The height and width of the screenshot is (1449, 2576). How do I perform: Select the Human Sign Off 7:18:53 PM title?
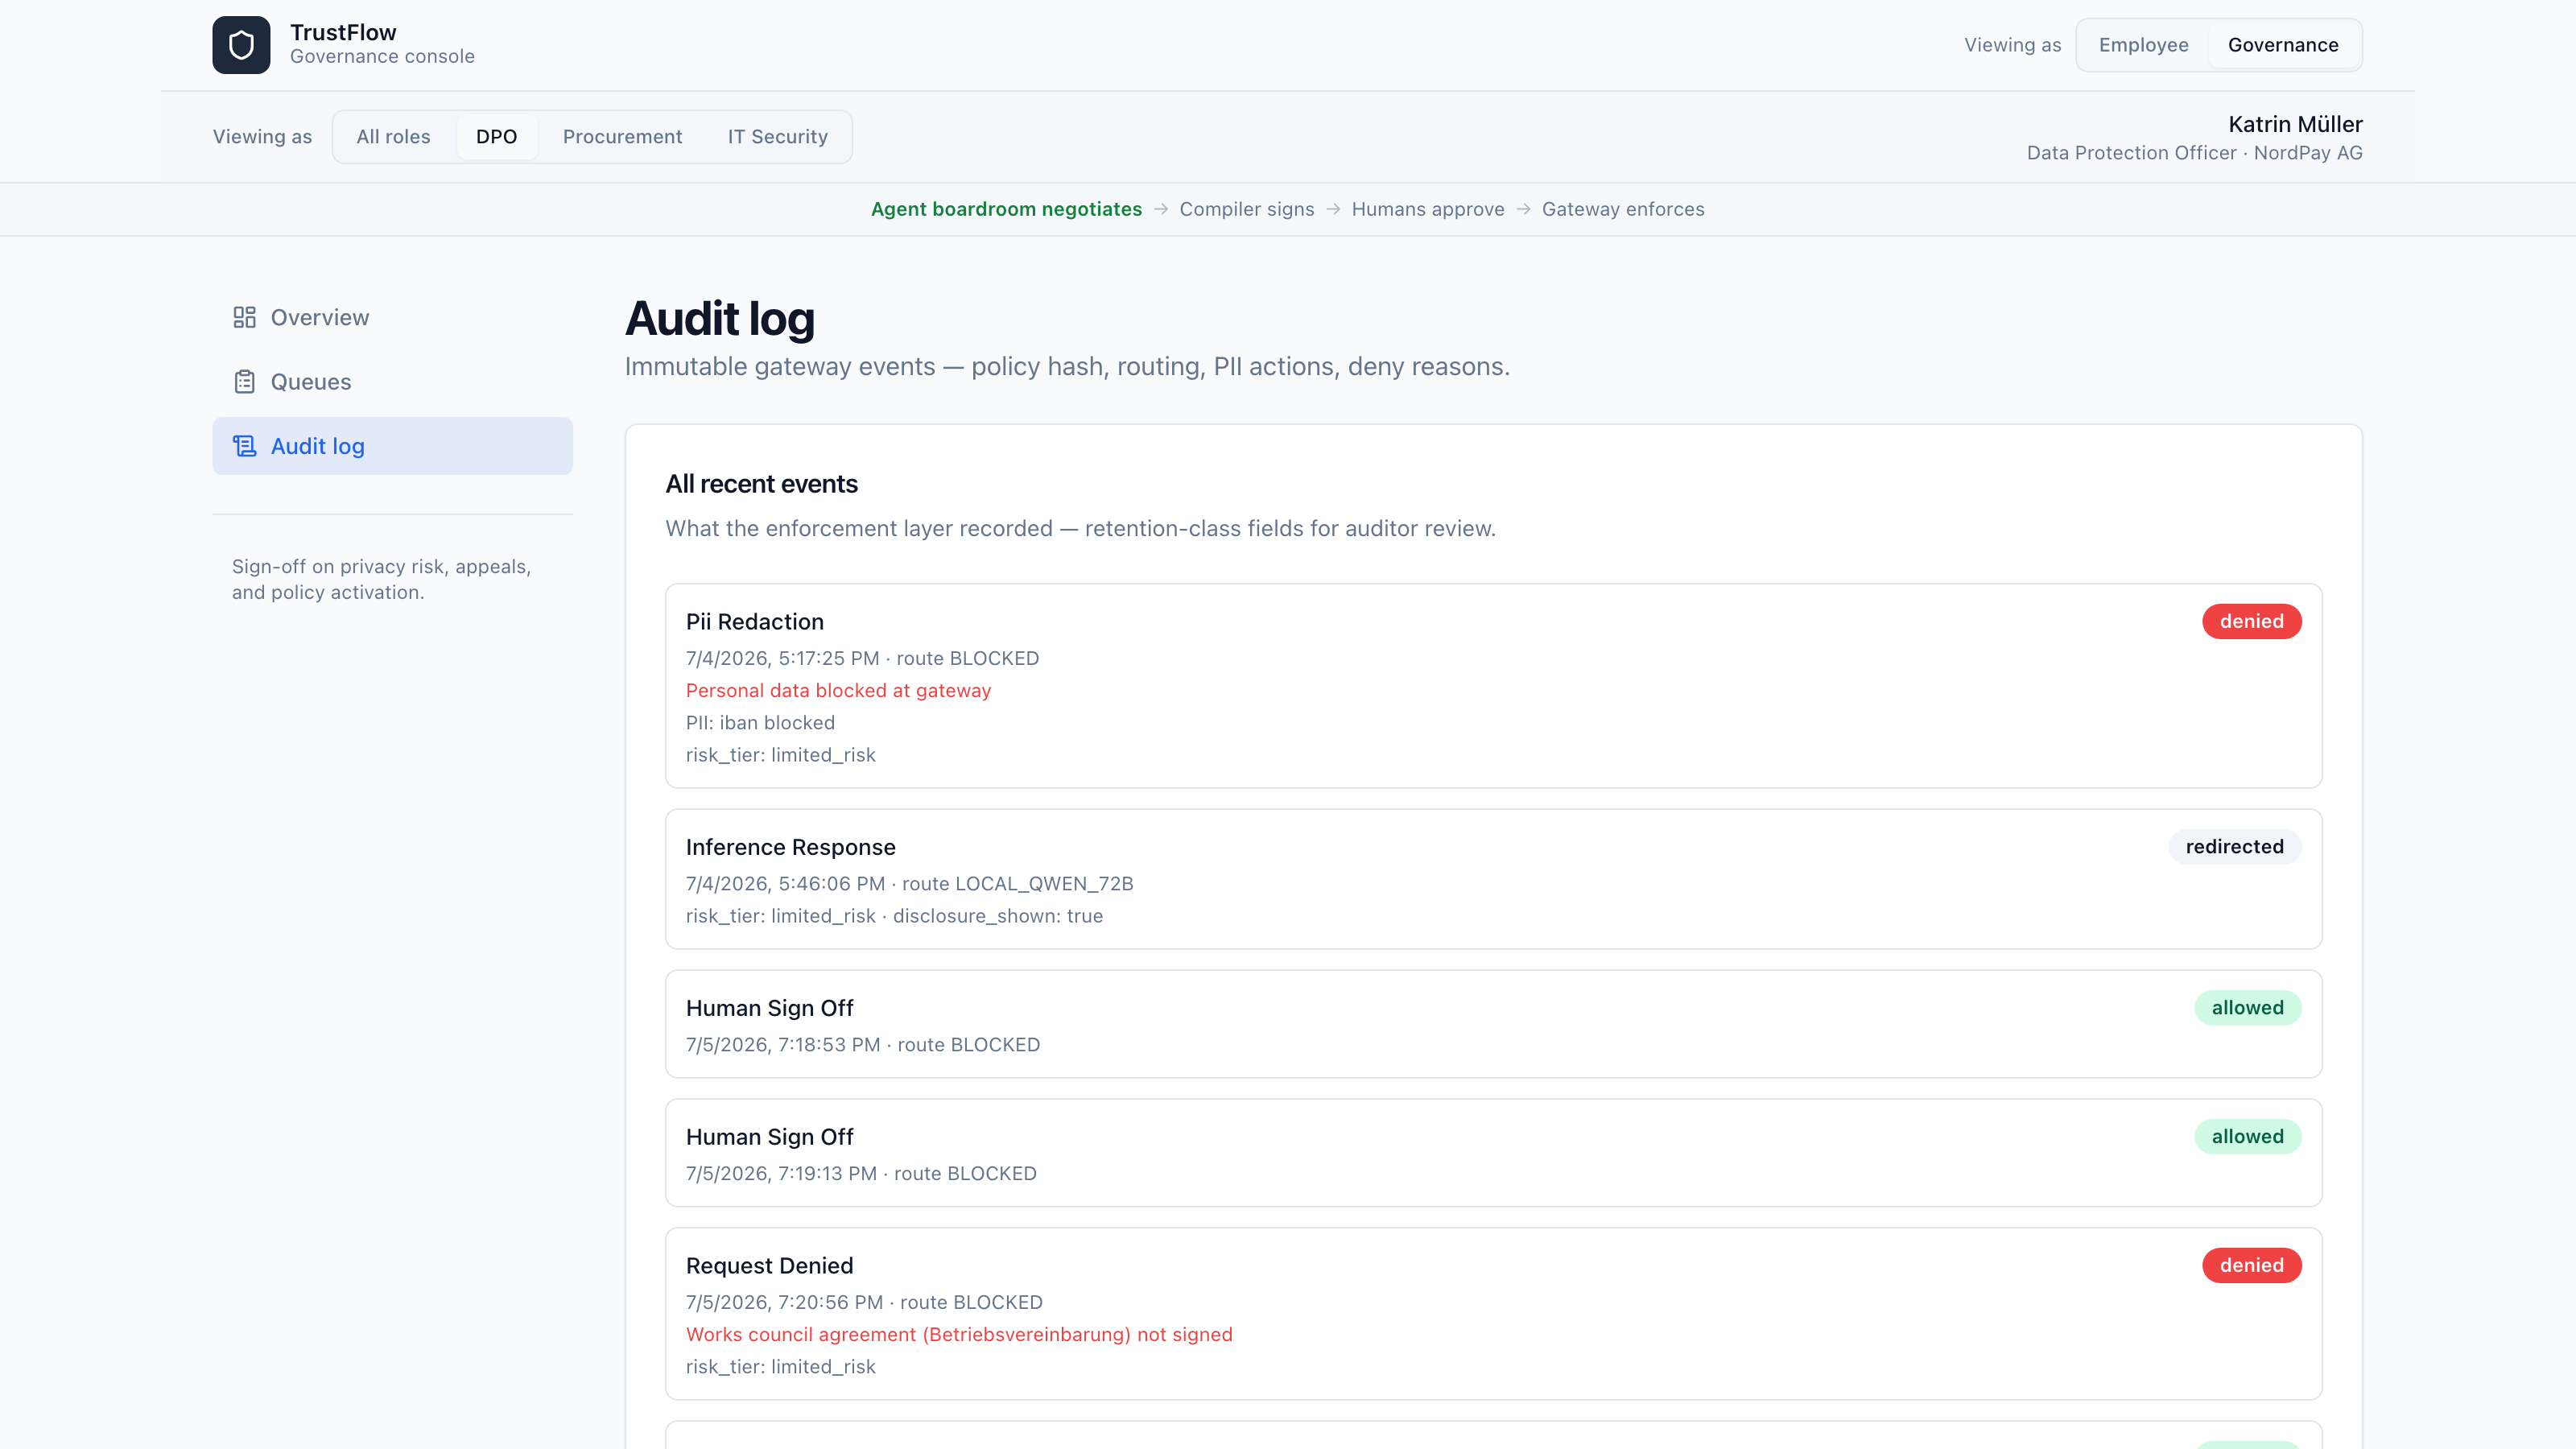(x=769, y=1008)
